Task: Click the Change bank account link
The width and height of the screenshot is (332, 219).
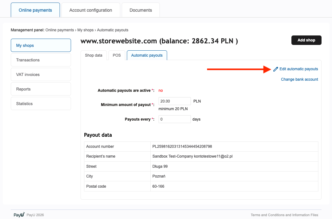Action: click(x=299, y=79)
